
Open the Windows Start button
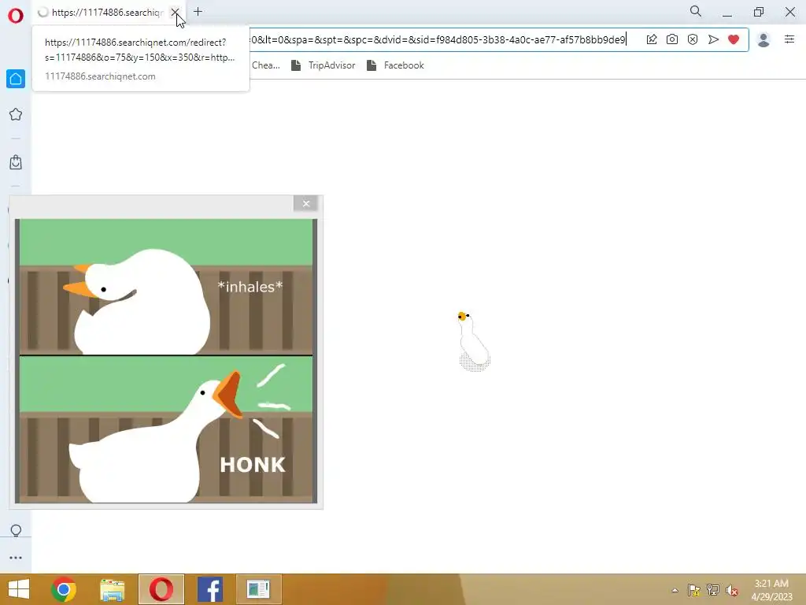click(x=19, y=589)
